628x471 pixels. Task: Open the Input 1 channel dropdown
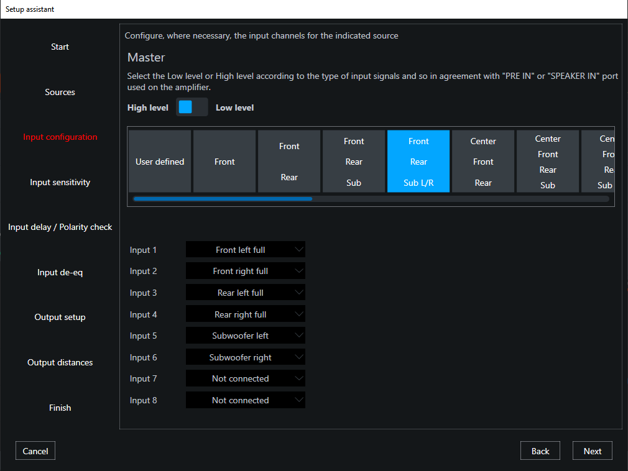click(x=245, y=249)
